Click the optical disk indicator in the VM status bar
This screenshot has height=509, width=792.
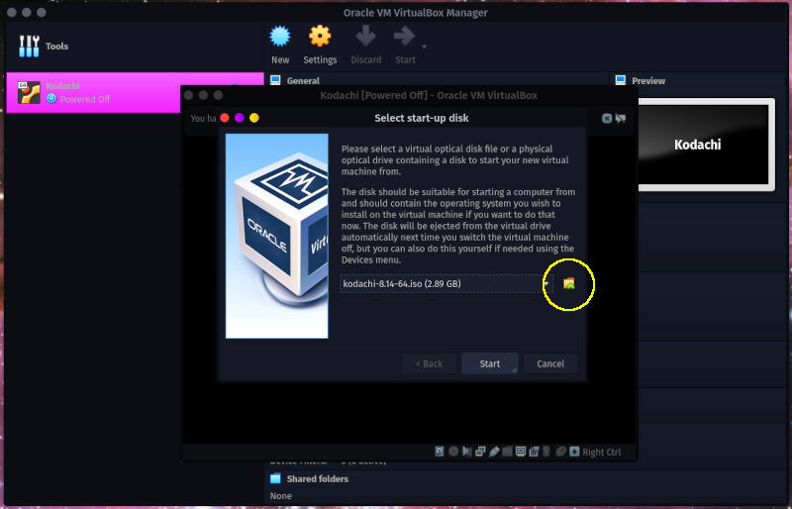coord(453,452)
